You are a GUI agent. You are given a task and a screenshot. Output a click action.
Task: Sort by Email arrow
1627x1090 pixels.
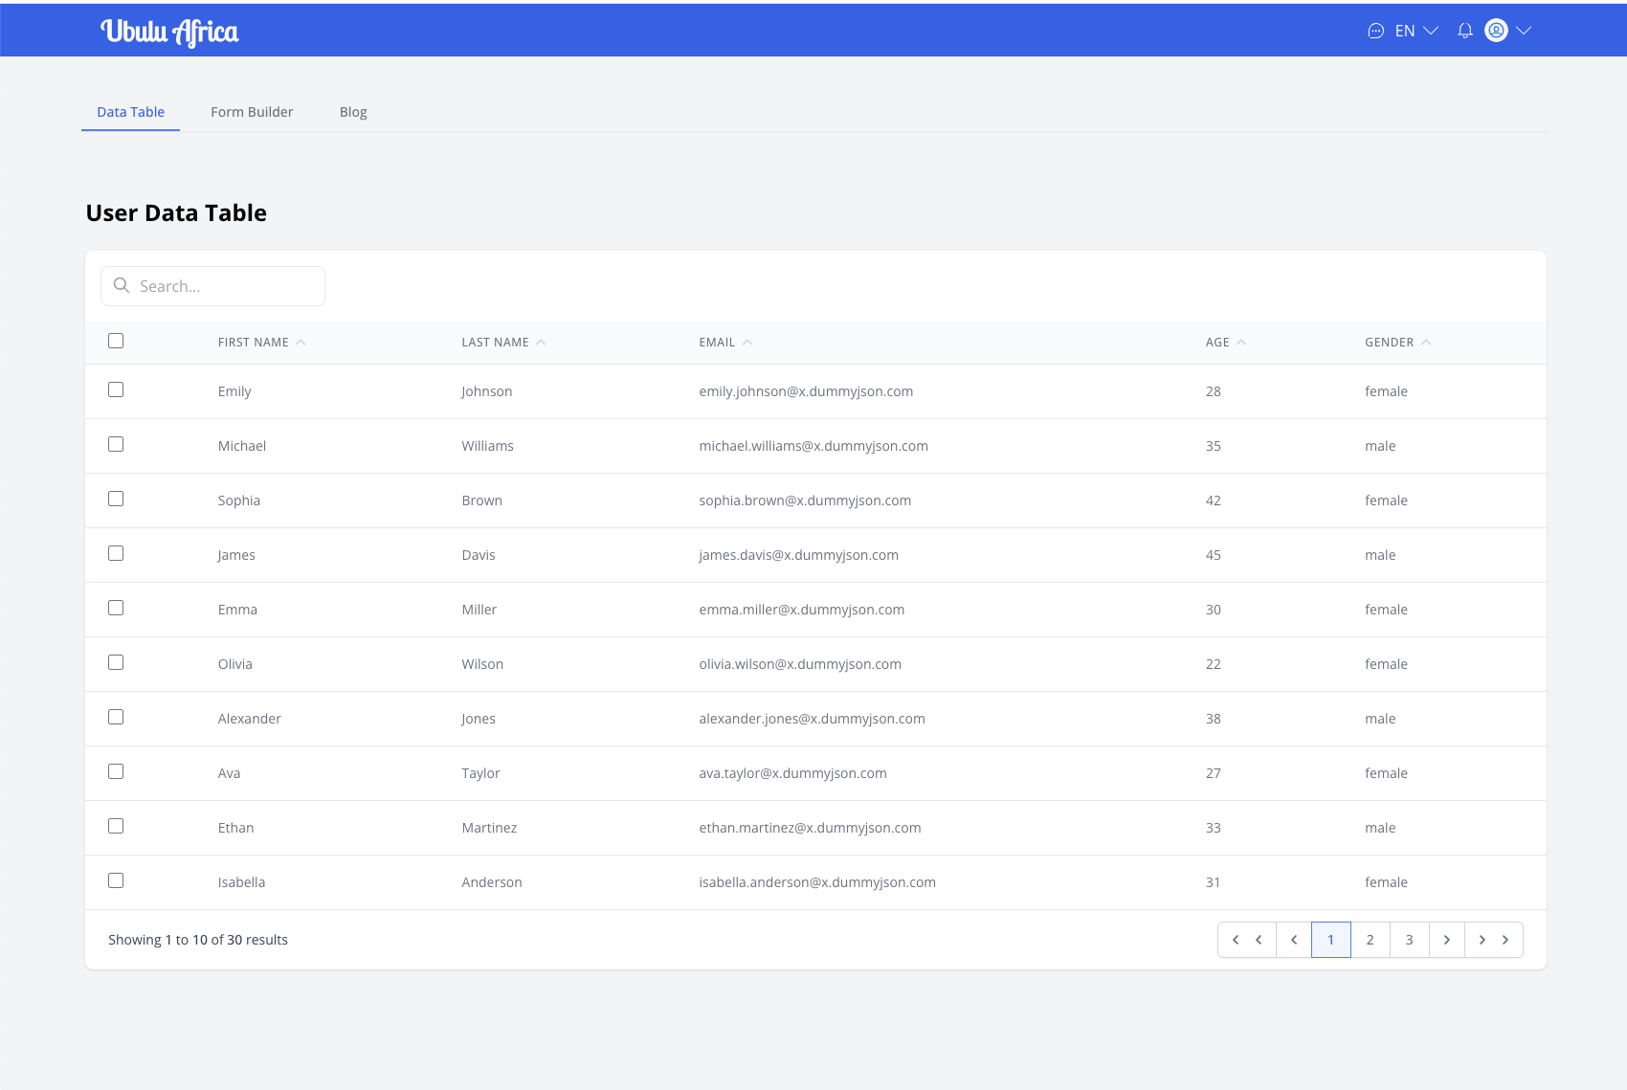point(747,342)
